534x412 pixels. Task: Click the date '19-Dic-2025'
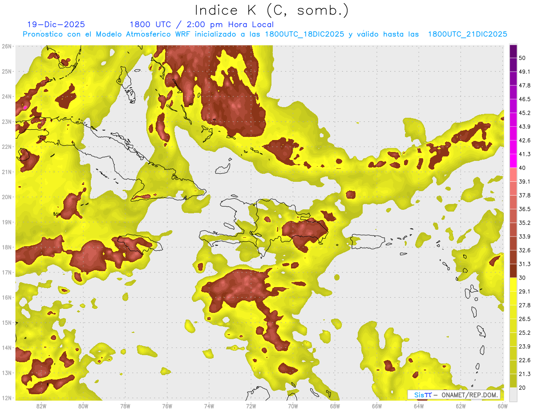pos(56,24)
